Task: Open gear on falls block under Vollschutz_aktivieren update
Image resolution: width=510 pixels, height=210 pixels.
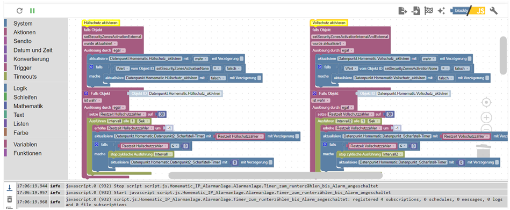Action: [320, 67]
